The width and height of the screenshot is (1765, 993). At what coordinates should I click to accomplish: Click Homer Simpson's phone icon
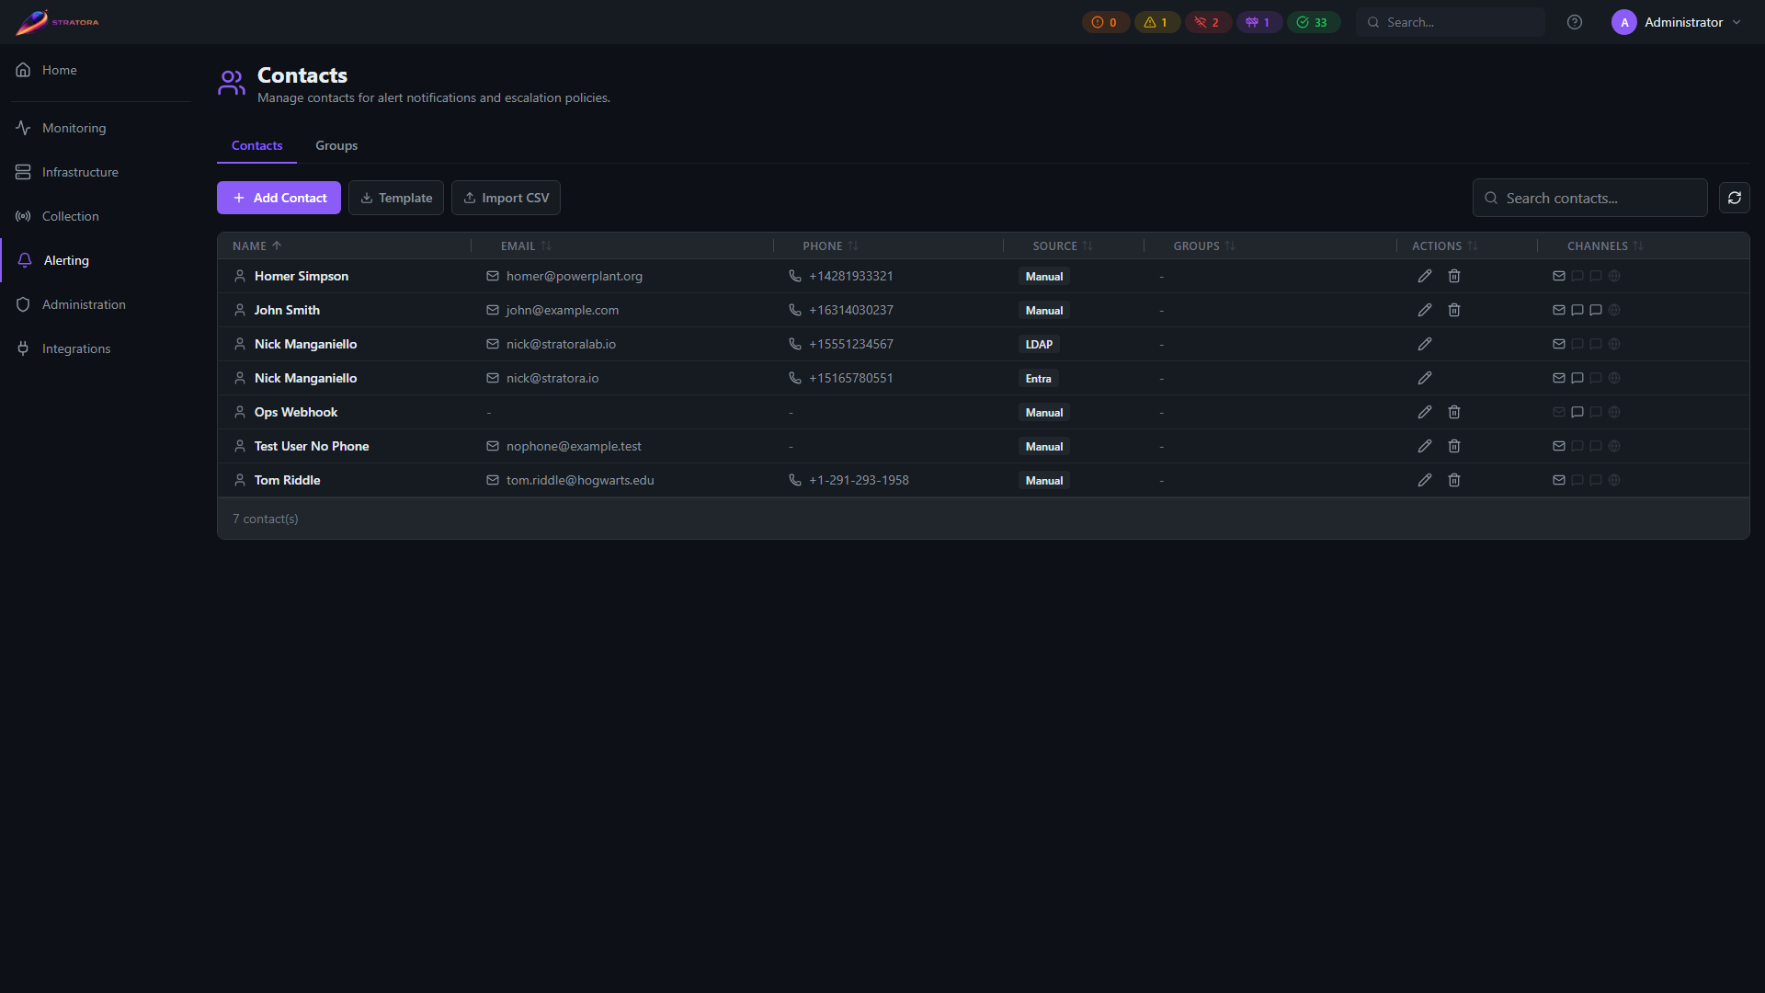pyautogui.click(x=795, y=276)
